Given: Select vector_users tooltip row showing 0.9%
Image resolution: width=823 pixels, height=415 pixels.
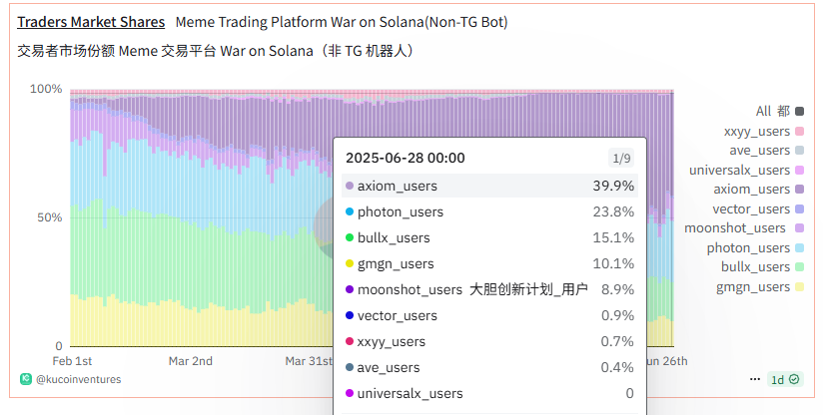Looking at the screenshot, I should [x=489, y=315].
